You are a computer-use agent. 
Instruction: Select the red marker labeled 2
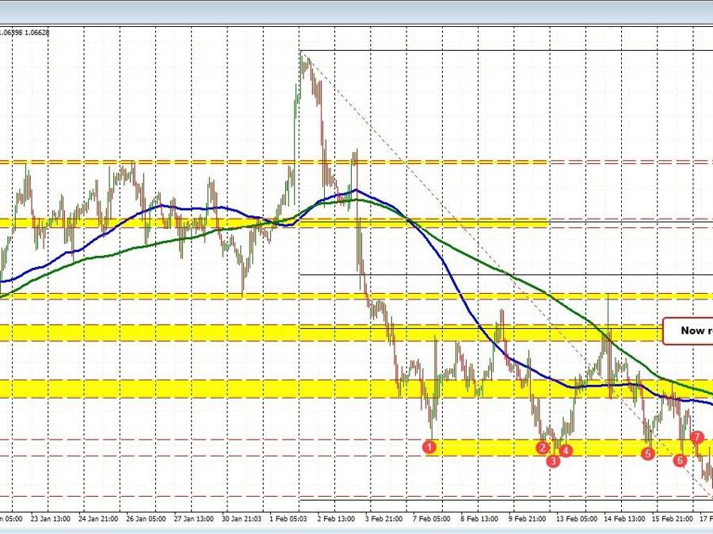coord(543,448)
